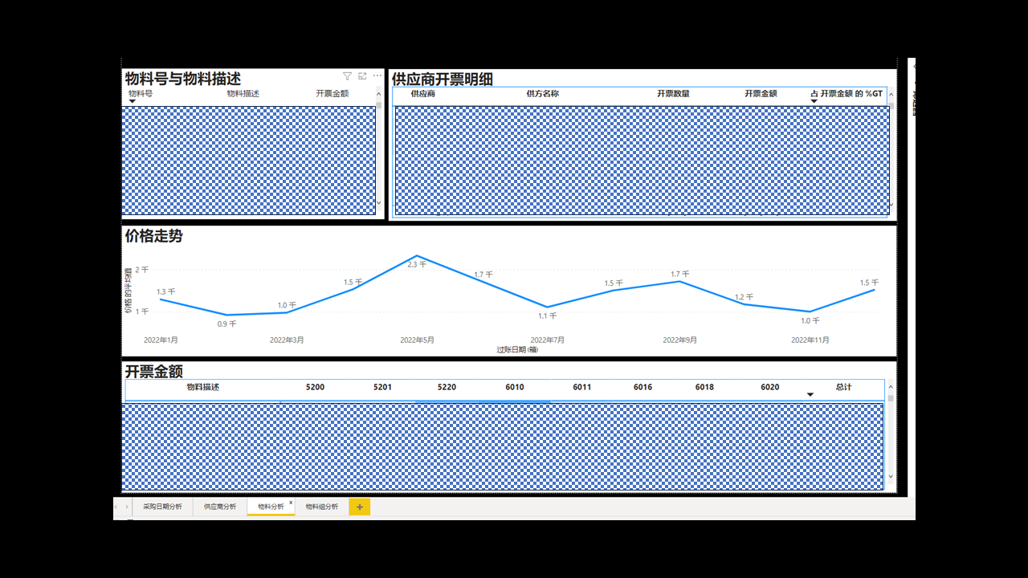The image size is (1028, 578).
Task: Add a new page with the yellow plus button
Action: point(360,507)
